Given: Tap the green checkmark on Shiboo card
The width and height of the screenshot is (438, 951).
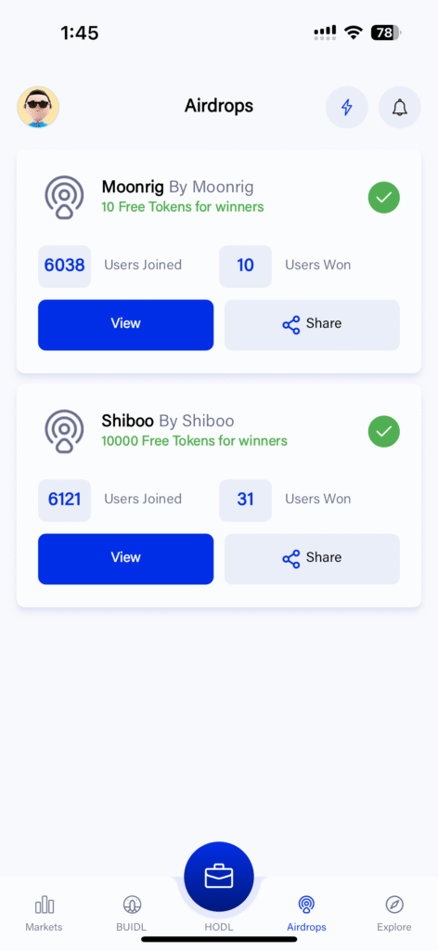Looking at the screenshot, I should tap(384, 432).
